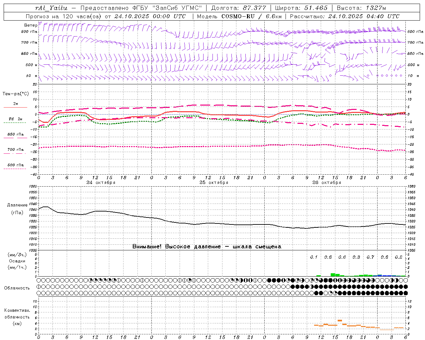Image resolution: width=425 pixels, height=340 pixels.
Task: Click the 0.3 precipitation amount value
Action: [356, 257]
